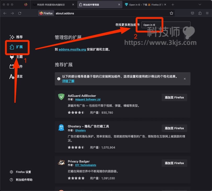The image size is (212, 191).
Task: Open a new tab with plus button
Action: pos(173,5)
